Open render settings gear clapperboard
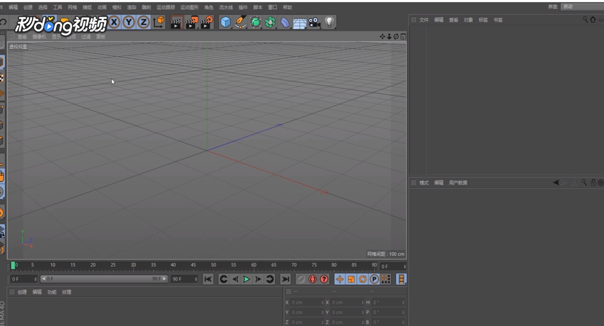Viewport: 604px width, 326px height. pyautogui.click(x=206, y=22)
